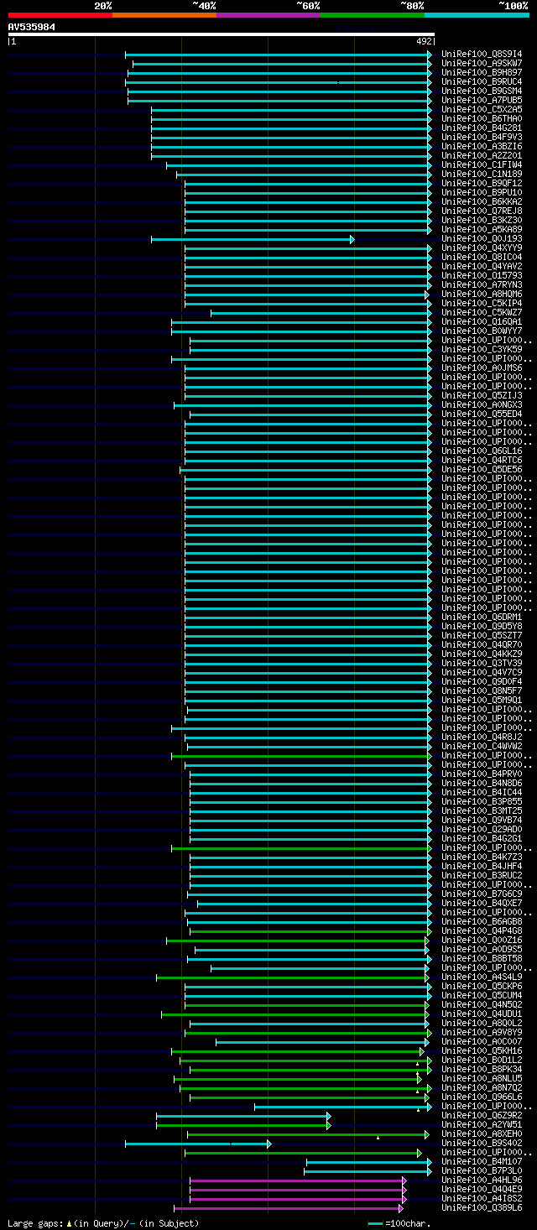Select the UniRef100_Q5CUM4 label

pos(482,995)
